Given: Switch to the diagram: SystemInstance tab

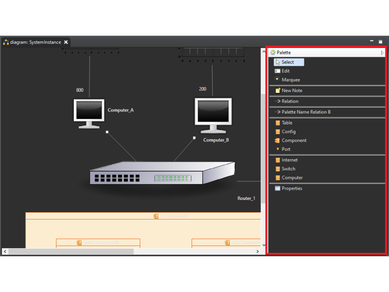Looking at the screenshot, I should pos(36,42).
